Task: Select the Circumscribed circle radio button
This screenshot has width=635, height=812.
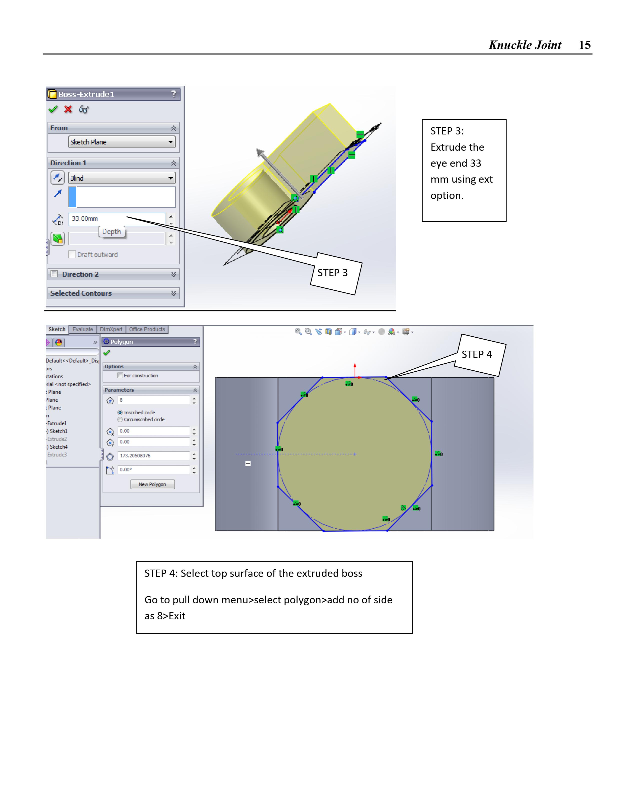Action: tap(120, 419)
